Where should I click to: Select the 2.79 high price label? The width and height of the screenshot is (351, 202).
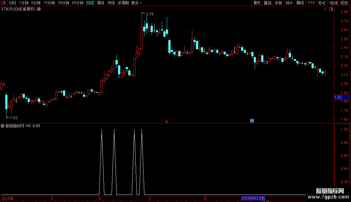pyautogui.click(x=150, y=14)
